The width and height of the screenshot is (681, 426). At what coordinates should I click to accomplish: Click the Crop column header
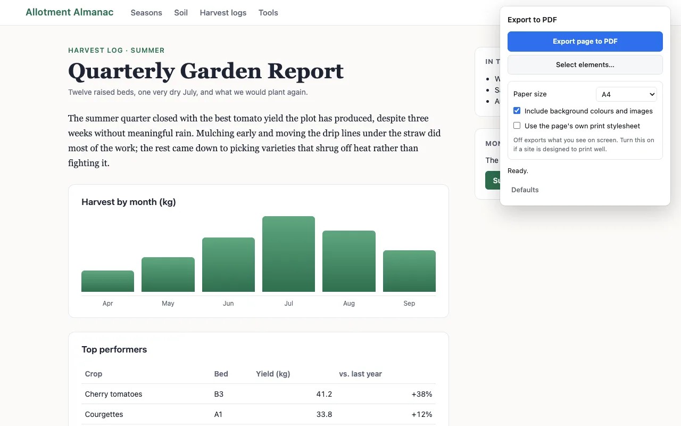pos(94,374)
